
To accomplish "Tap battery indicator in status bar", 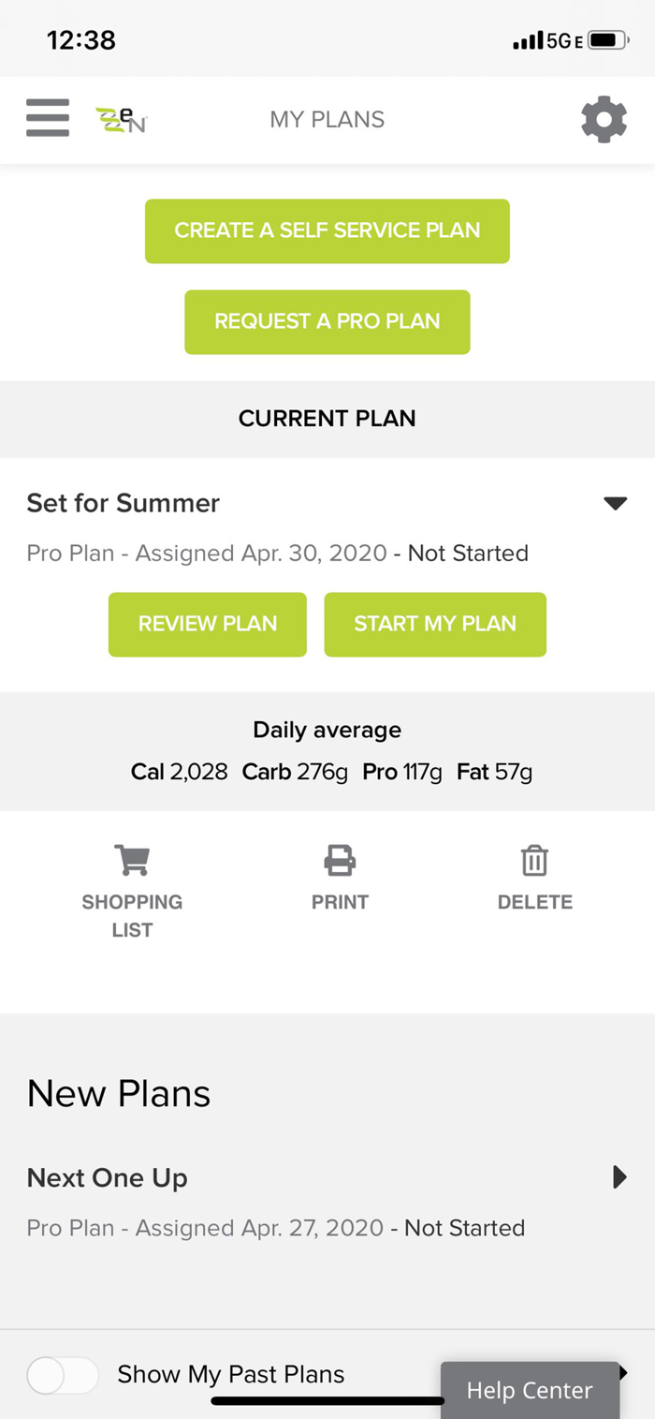I will coord(607,40).
